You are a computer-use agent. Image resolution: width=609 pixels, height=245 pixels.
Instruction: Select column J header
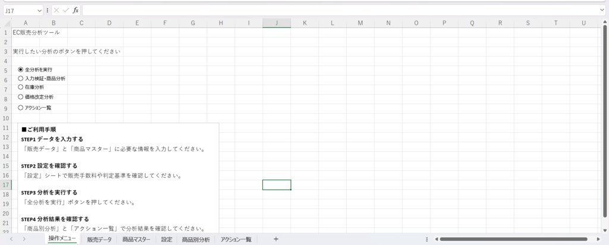277,23
